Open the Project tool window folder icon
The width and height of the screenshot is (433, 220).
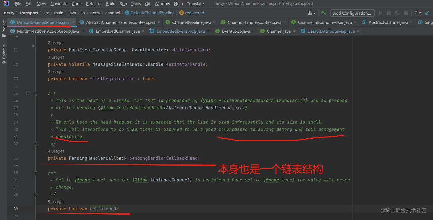(x=4, y=36)
